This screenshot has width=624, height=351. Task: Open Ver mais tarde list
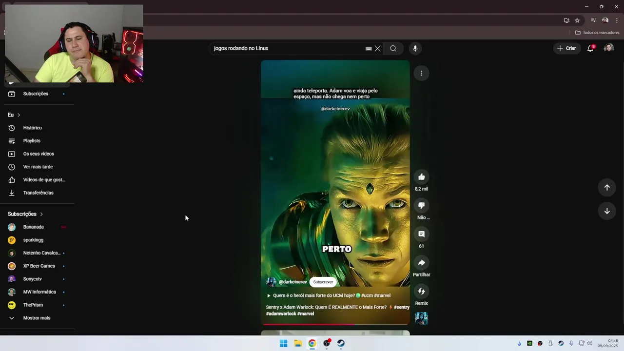tap(37, 167)
